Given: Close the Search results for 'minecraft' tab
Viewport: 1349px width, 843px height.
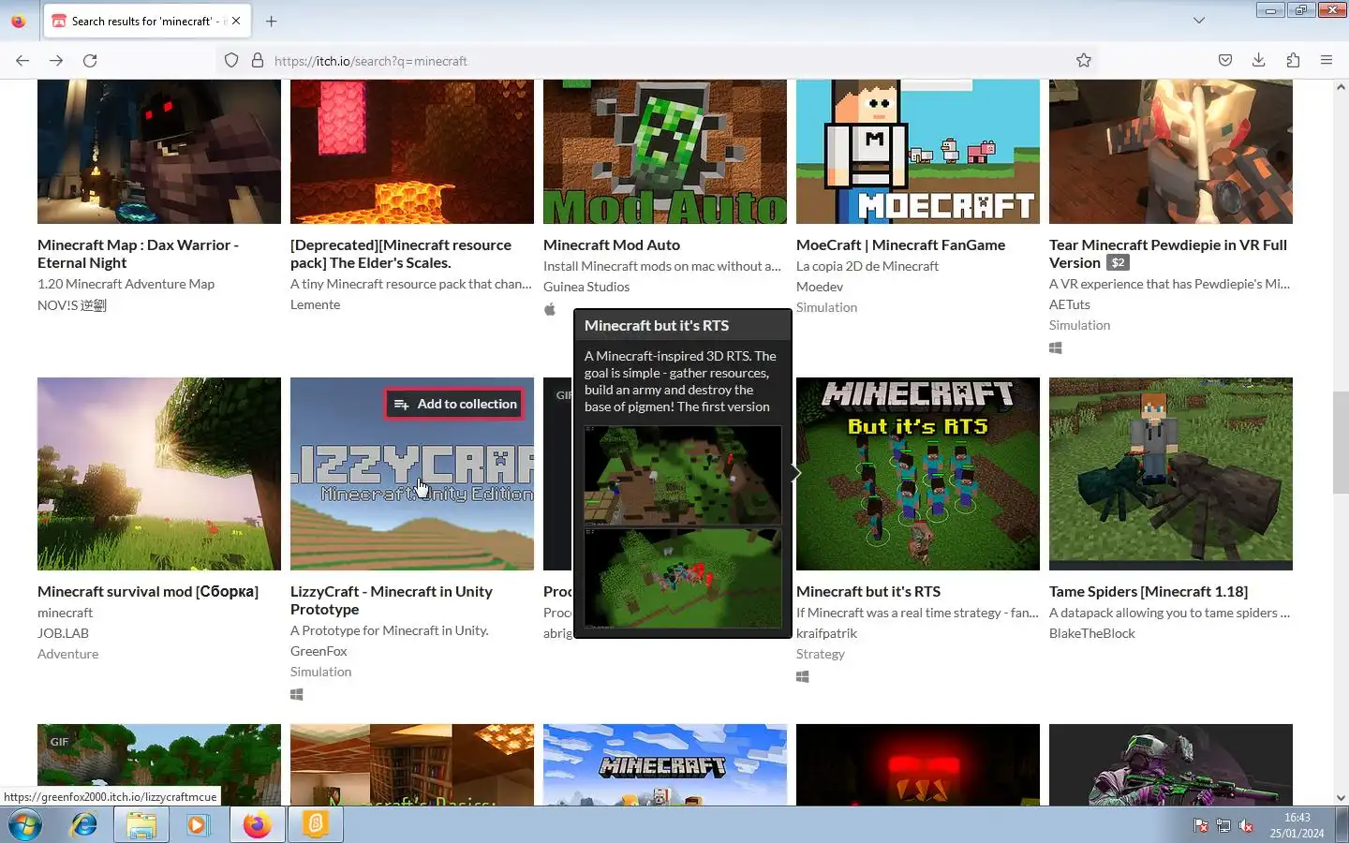Looking at the screenshot, I should (x=236, y=21).
